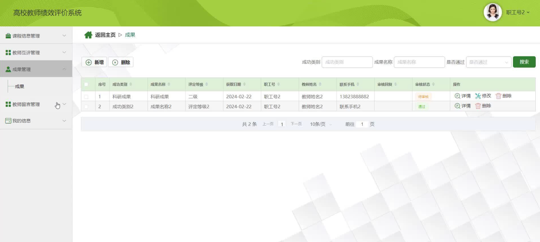Expand 教师互评管理 menu chevron
540x242 pixels.
(64, 52)
